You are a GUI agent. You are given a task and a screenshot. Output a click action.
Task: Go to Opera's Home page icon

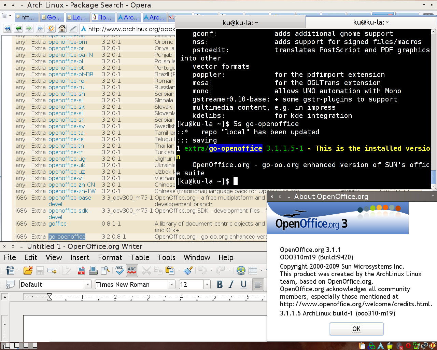coord(62,29)
